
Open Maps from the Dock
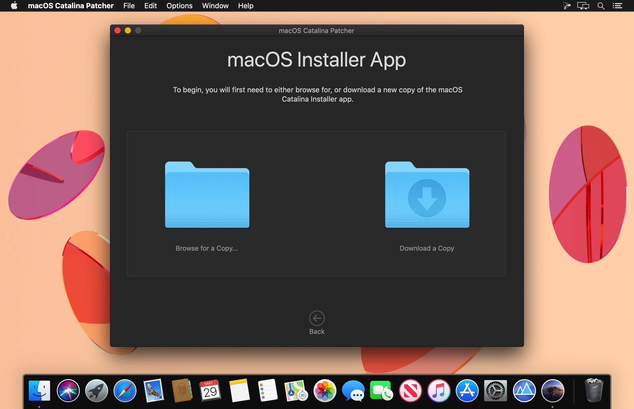click(296, 390)
